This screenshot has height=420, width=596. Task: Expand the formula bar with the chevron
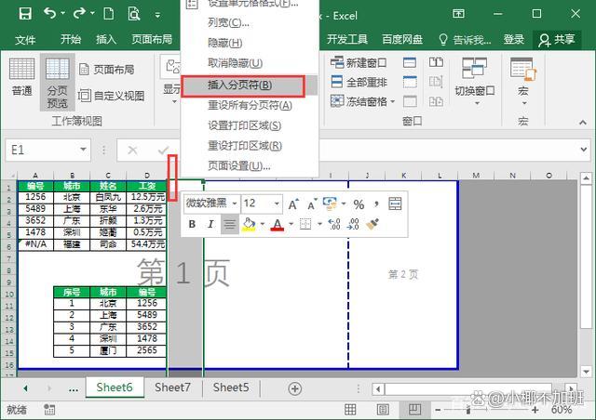[x=584, y=150]
